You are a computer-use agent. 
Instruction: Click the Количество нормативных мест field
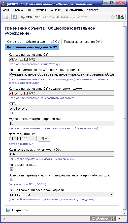point(61,154)
